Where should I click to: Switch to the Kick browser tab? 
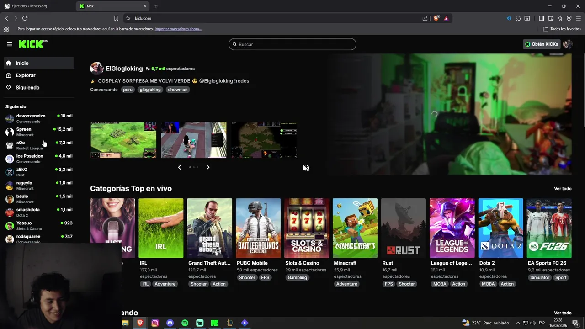113,6
